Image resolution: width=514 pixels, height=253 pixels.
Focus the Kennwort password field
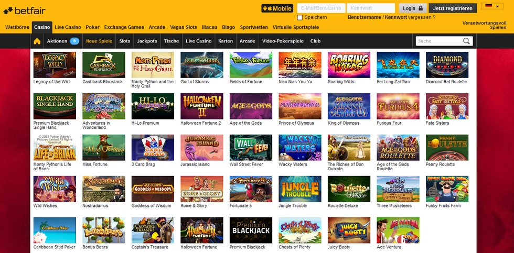(x=371, y=8)
